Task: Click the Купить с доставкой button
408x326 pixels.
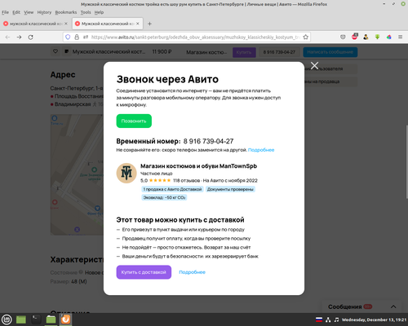Action: coord(144,272)
